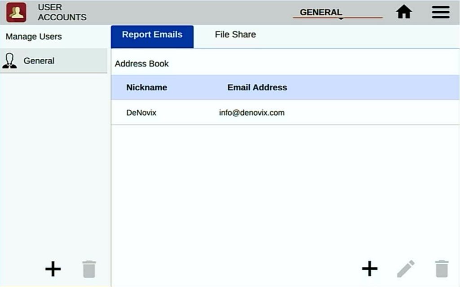Select the General user in sidebar
Image resolution: width=460 pixels, height=287 pixels.
(x=54, y=61)
